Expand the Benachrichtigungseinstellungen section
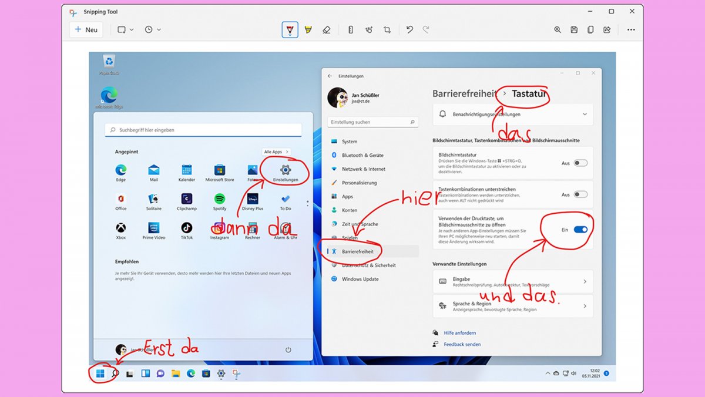 click(585, 115)
